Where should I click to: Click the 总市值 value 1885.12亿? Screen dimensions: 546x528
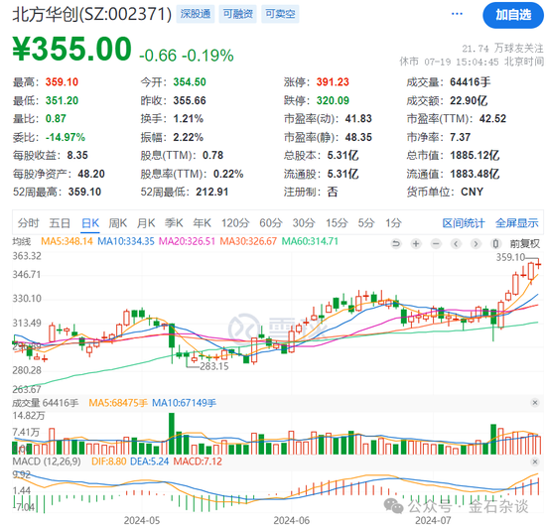[475, 155]
